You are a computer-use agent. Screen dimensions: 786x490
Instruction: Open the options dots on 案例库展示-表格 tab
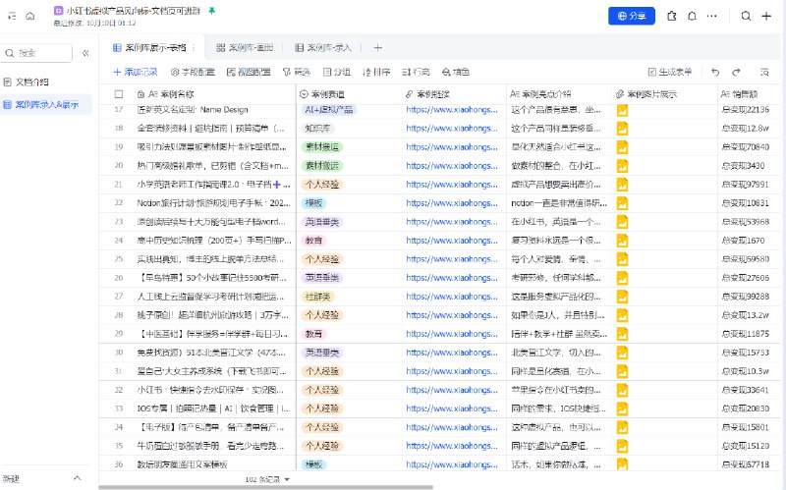[x=194, y=47]
